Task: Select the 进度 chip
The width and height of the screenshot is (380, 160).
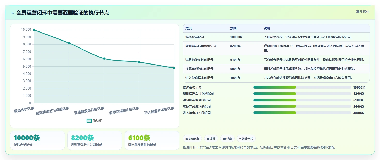Action: pos(227,139)
